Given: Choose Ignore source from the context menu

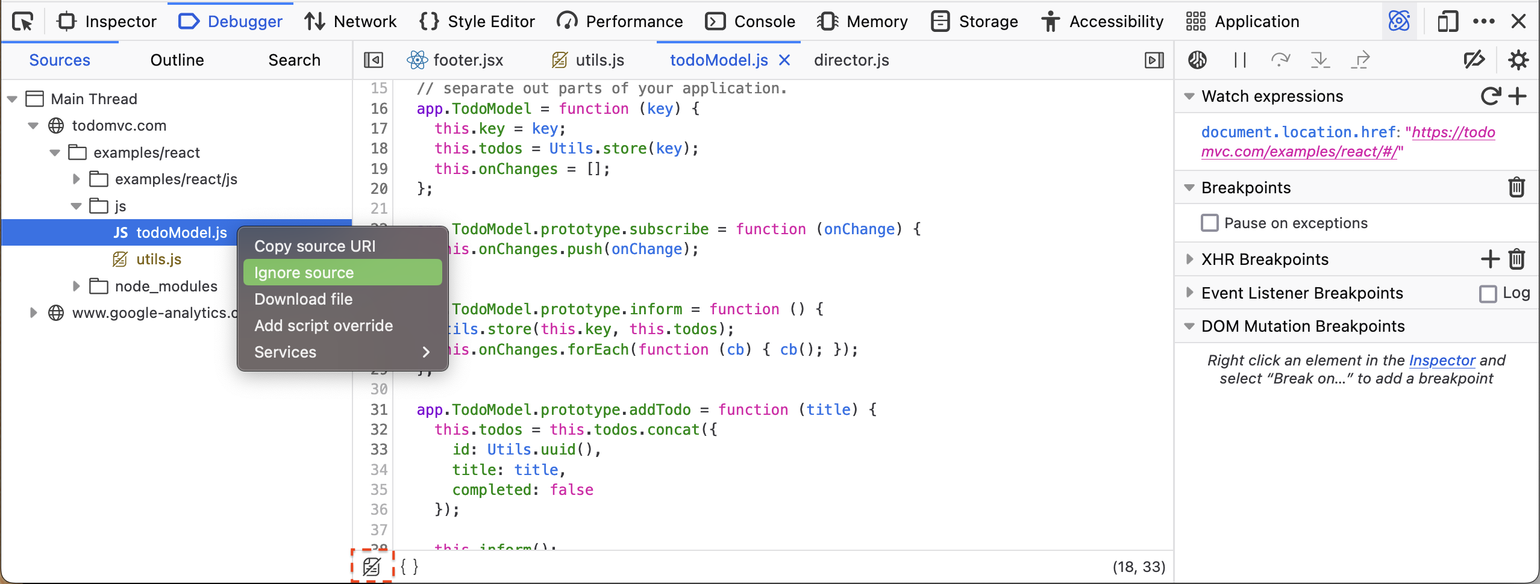Looking at the screenshot, I should [342, 273].
